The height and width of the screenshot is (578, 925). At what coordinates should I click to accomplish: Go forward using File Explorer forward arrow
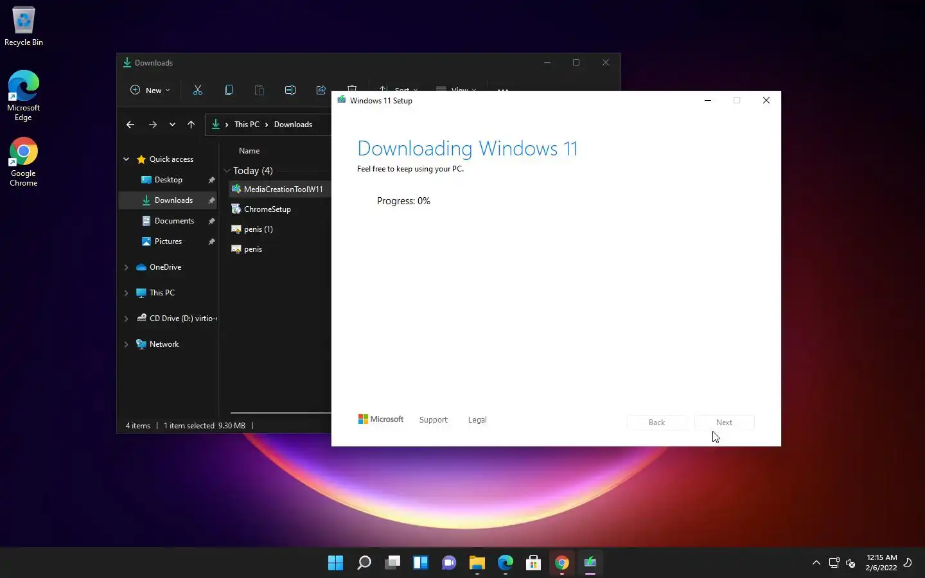coord(152,125)
